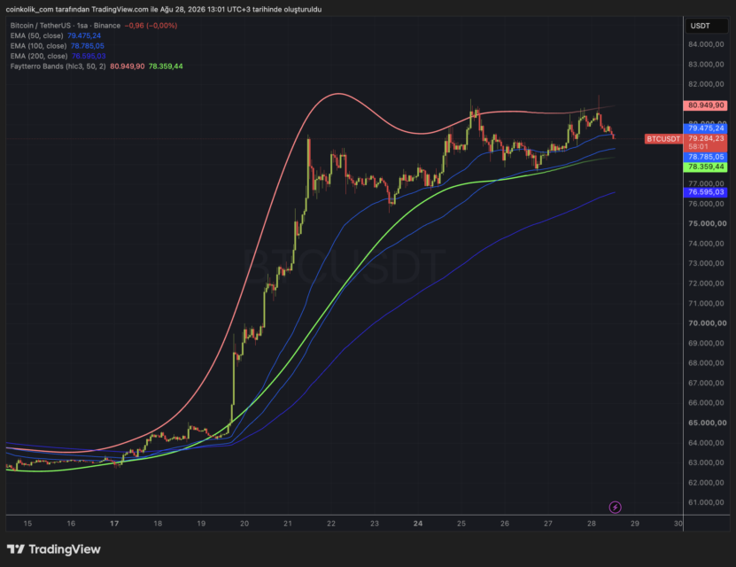Click the -0,96 (-0,00%) change value
The height and width of the screenshot is (567, 736).
click(x=151, y=26)
